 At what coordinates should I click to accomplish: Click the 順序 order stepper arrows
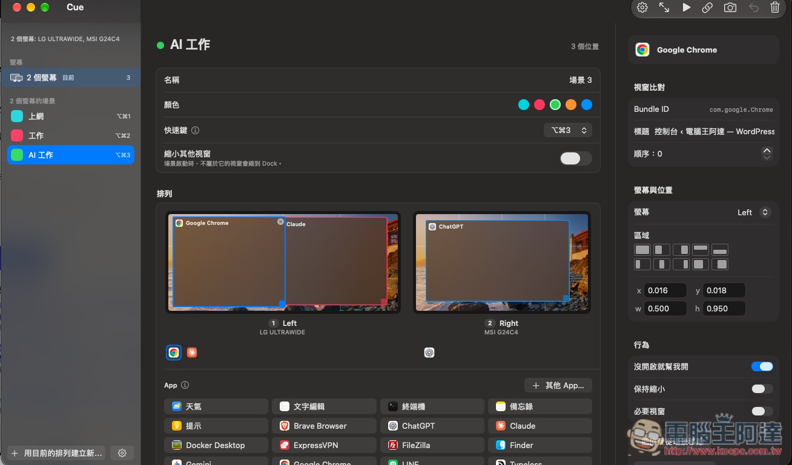(767, 154)
